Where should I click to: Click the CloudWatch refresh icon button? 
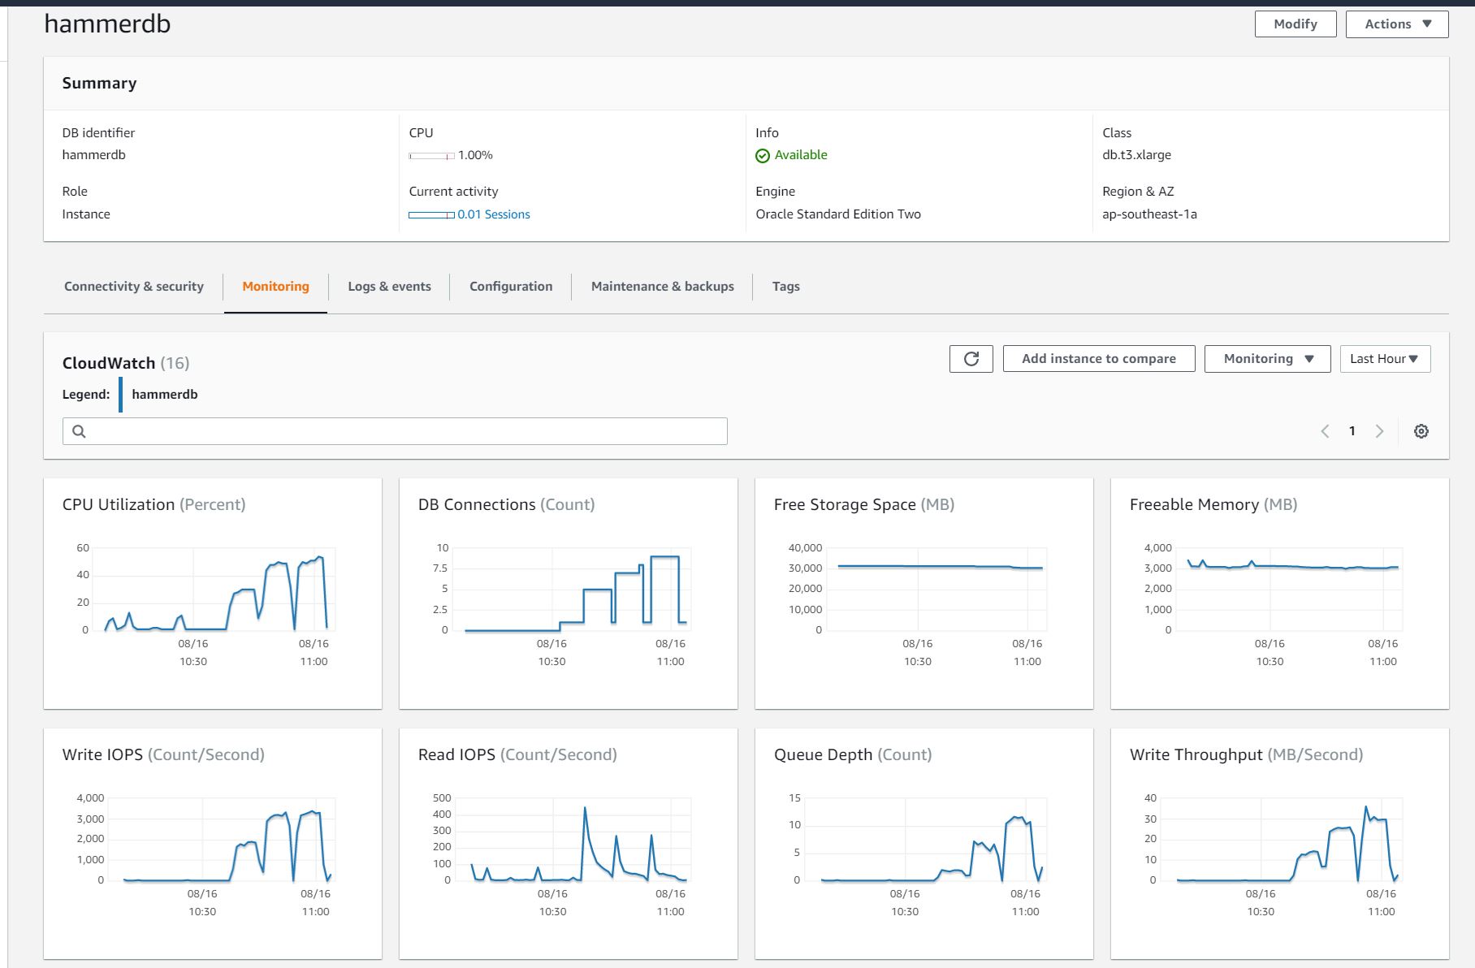coord(971,359)
